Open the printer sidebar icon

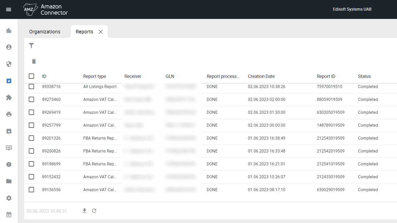point(9,114)
